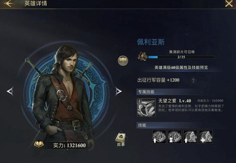The height and width of the screenshot is (163, 236).
Task: Click 英雄满级40级属性及技能预览 banner
Action: coord(181,67)
